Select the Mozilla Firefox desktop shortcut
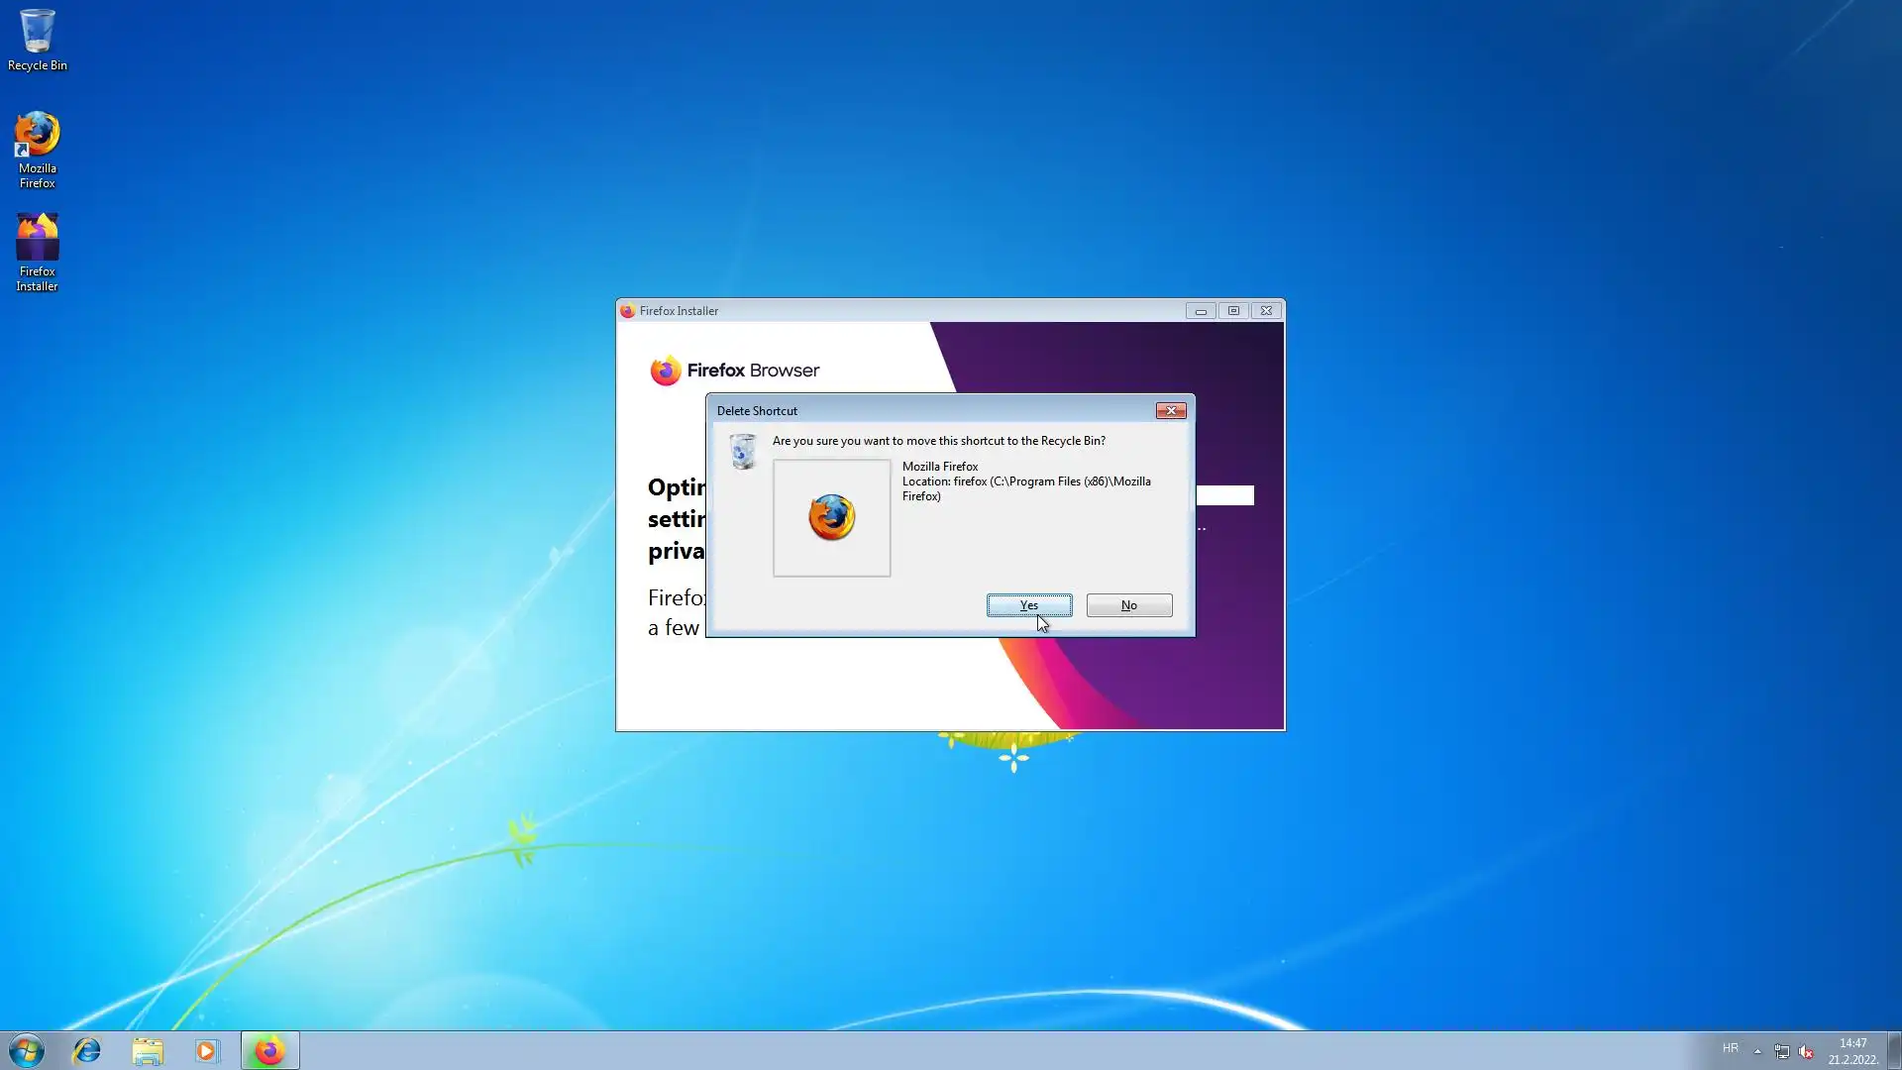 (x=38, y=149)
